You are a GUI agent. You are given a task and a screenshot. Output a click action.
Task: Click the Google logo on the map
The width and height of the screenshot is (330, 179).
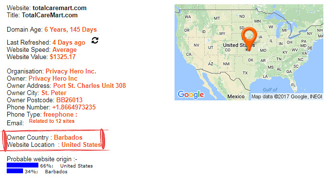coord(191,95)
